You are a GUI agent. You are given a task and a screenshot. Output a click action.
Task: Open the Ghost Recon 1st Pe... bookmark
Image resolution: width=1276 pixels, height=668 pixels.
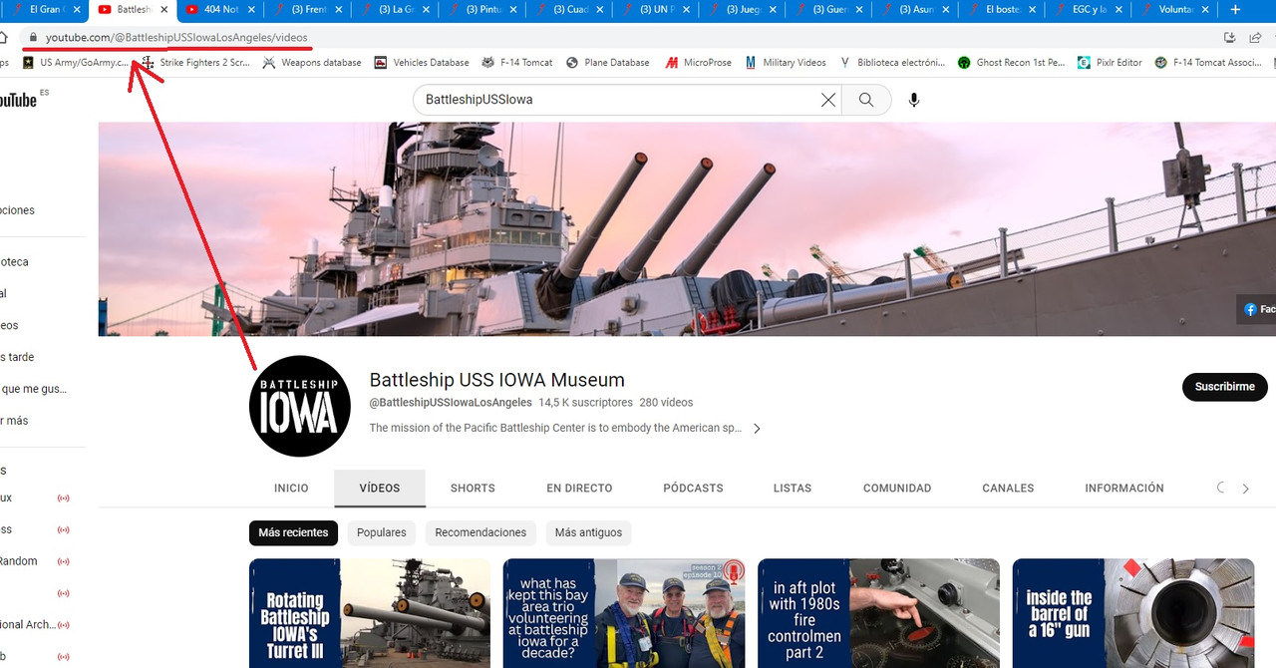(x=1011, y=62)
